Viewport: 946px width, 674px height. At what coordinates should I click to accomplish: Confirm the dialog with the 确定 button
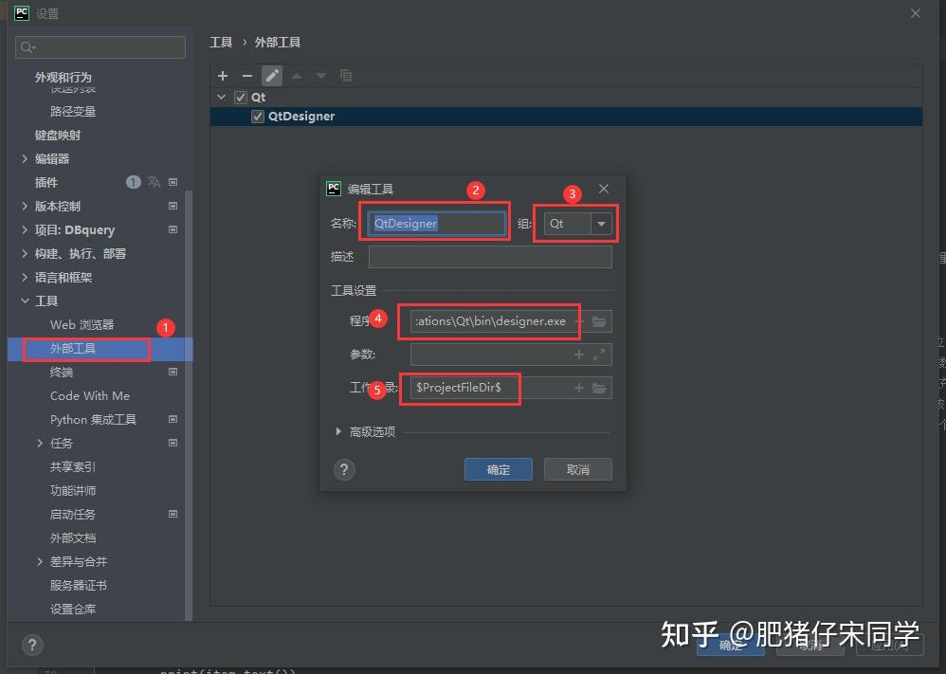point(498,468)
